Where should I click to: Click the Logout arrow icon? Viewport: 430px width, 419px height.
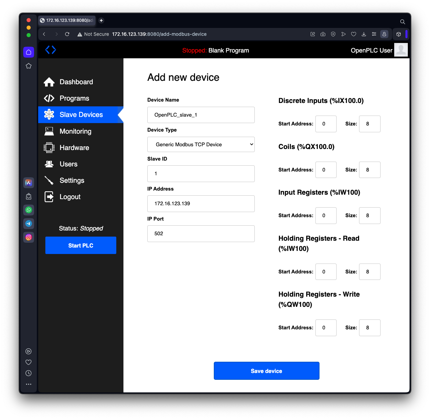(x=49, y=197)
